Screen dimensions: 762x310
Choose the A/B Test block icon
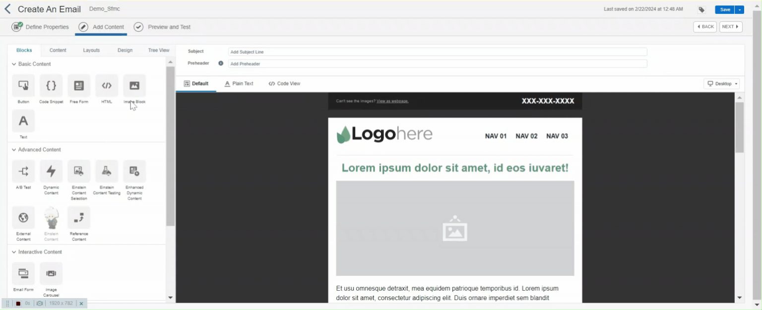pyautogui.click(x=23, y=171)
